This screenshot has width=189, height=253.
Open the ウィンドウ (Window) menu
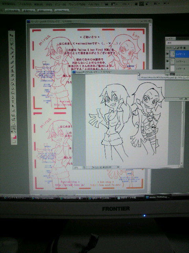pyautogui.click(x=77, y=4)
